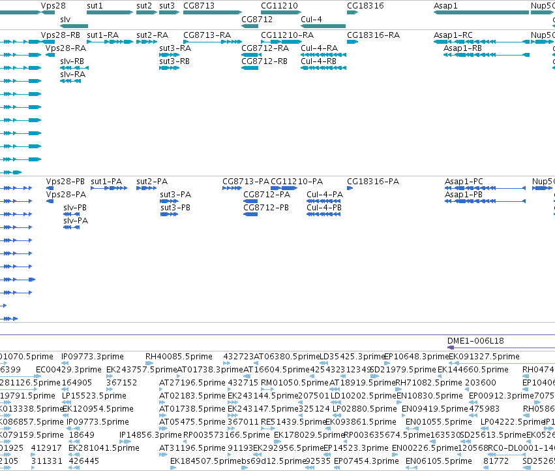Click the sut2 gene label
Viewport: 555px width, 471px height.
pyautogui.click(x=144, y=6)
